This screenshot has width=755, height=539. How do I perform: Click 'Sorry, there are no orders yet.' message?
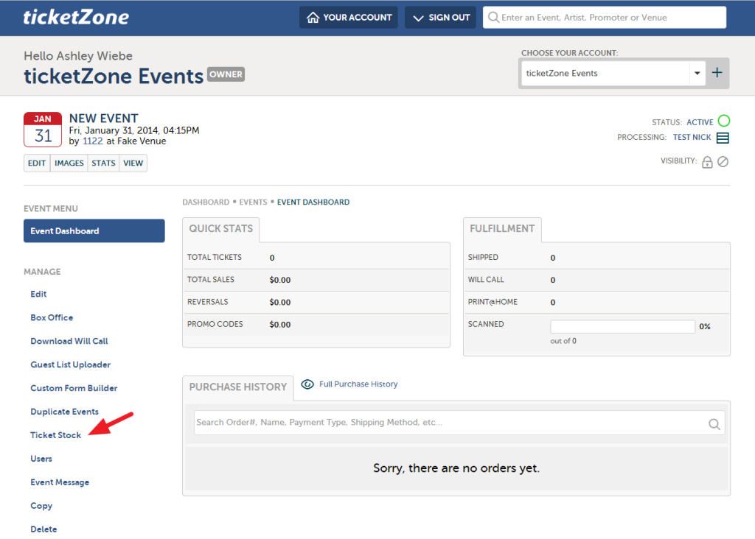click(456, 468)
